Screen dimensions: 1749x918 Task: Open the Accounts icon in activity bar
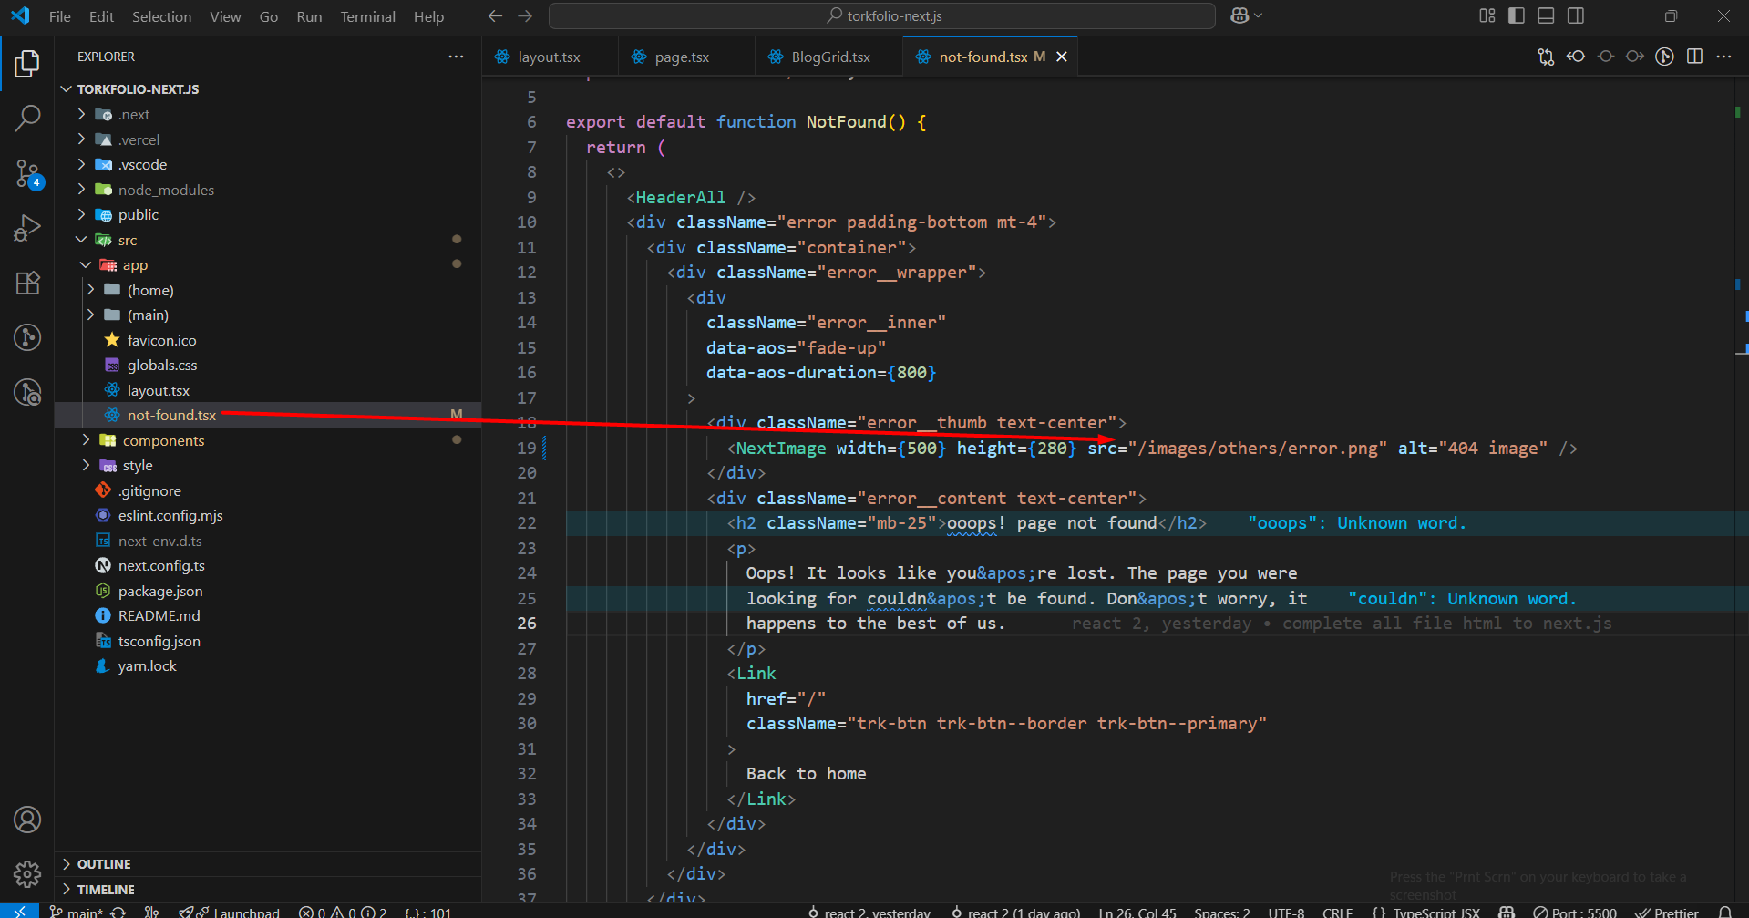(27, 820)
